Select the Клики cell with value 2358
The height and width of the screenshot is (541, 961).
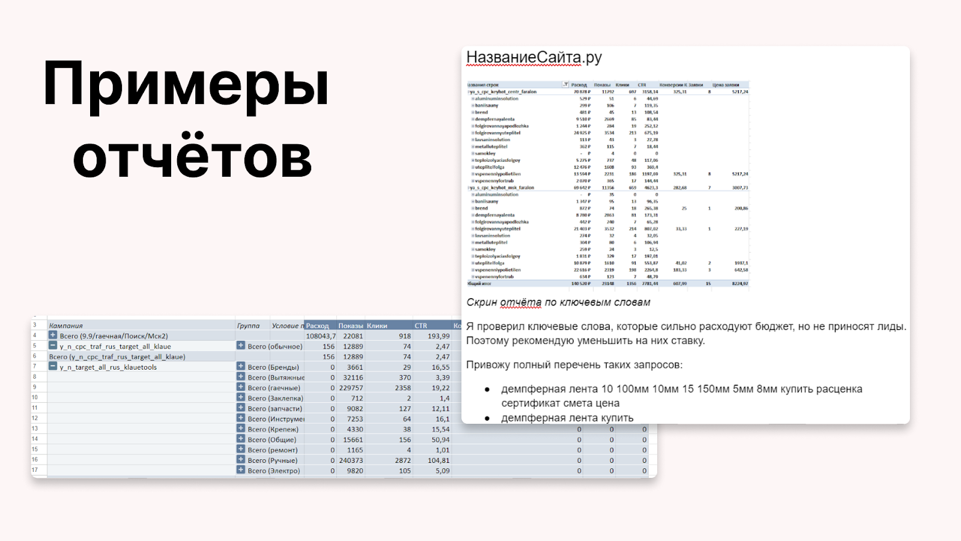[389, 388]
